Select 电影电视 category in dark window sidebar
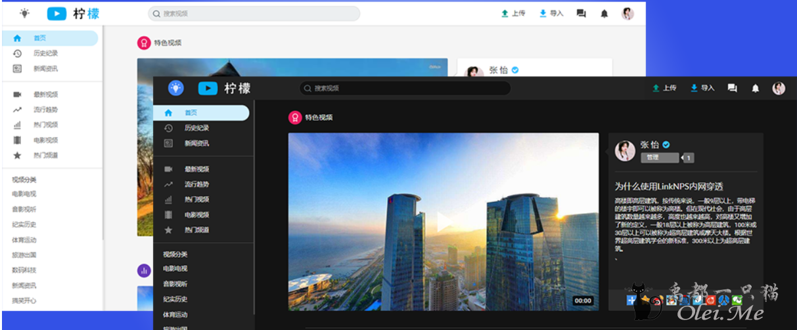Screen dimensions: 797x330 [175, 268]
